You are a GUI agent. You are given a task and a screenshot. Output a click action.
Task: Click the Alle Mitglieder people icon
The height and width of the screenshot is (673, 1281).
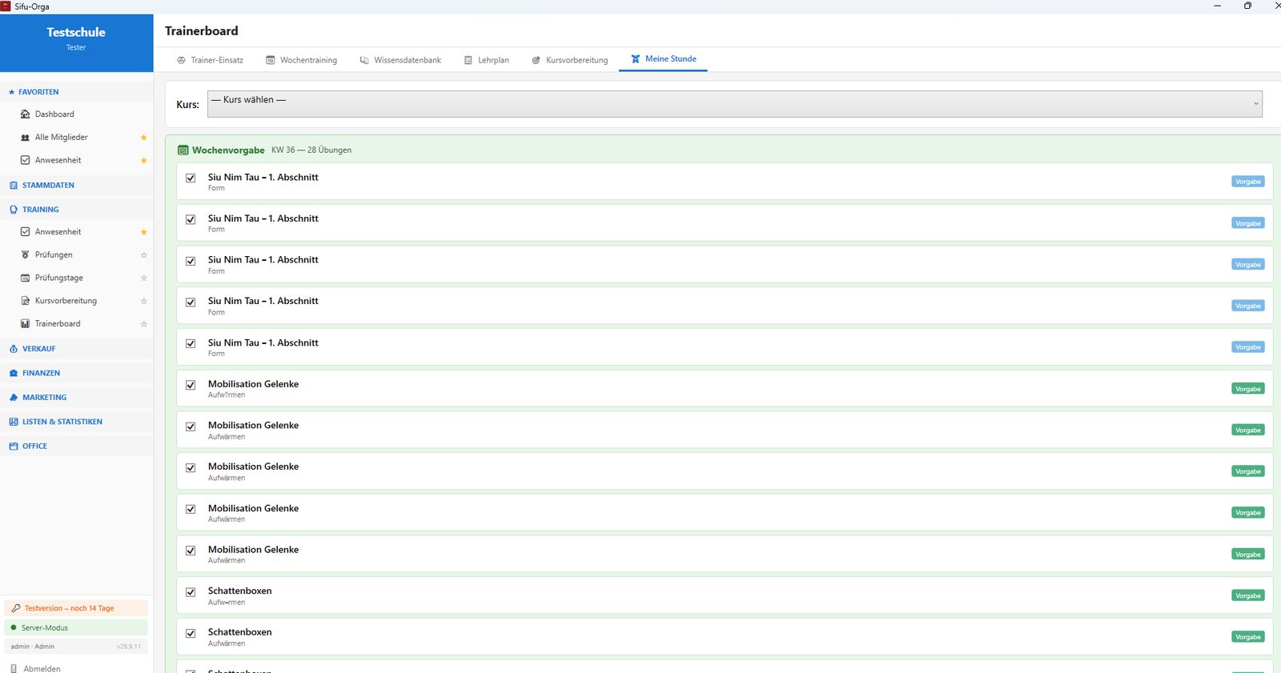tap(25, 138)
